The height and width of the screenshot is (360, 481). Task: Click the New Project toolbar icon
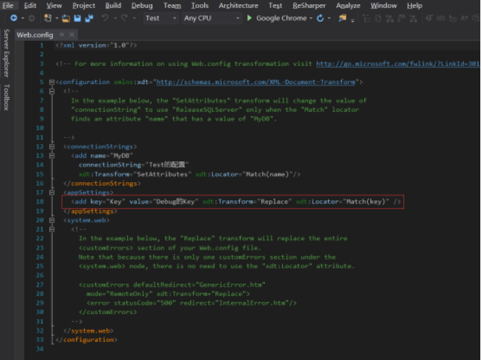click(x=47, y=18)
